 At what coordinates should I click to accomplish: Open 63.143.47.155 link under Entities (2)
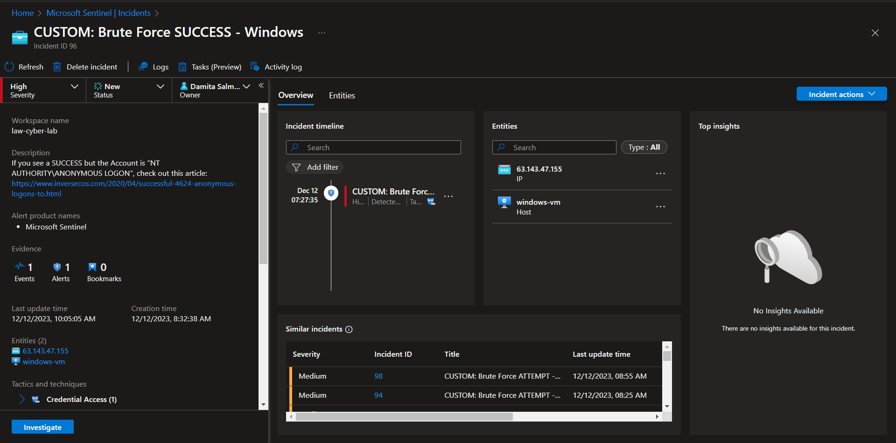tap(45, 351)
